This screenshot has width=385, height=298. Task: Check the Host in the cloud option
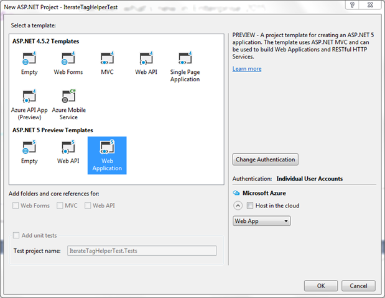point(250,205)
